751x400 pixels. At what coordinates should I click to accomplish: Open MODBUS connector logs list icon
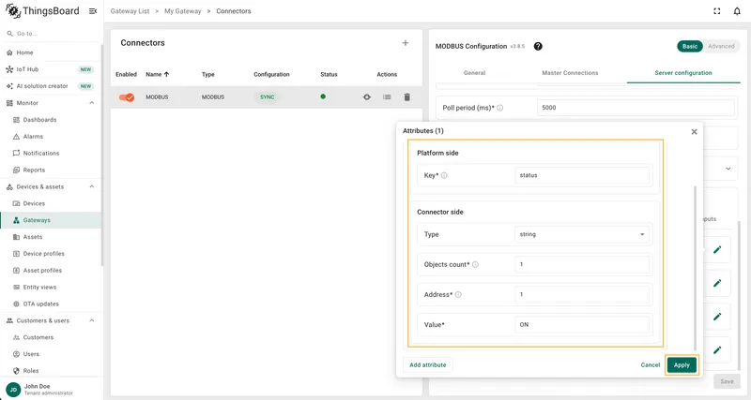click(387, 97)
